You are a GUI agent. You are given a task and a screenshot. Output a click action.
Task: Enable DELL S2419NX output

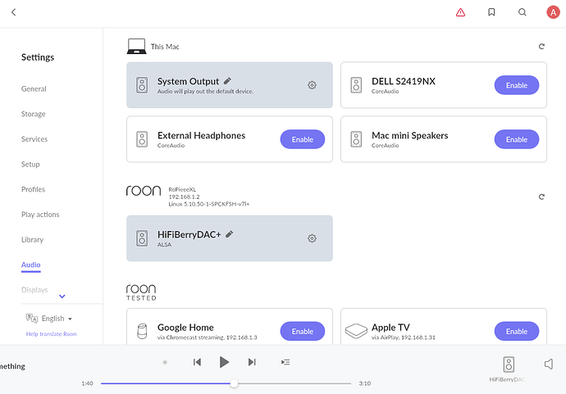click(x=517, y=85)
